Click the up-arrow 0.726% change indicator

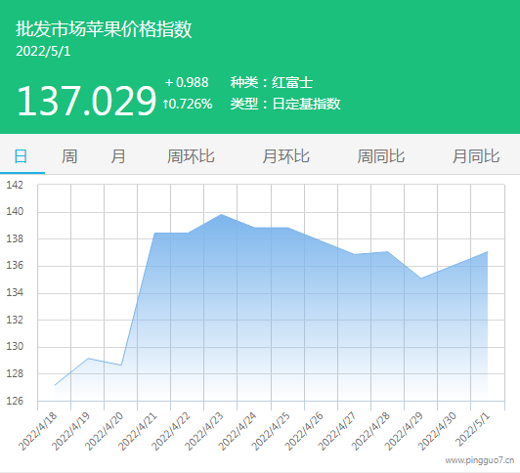188,105
